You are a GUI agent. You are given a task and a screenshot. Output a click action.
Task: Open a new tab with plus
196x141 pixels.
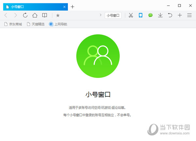(73, 7)
